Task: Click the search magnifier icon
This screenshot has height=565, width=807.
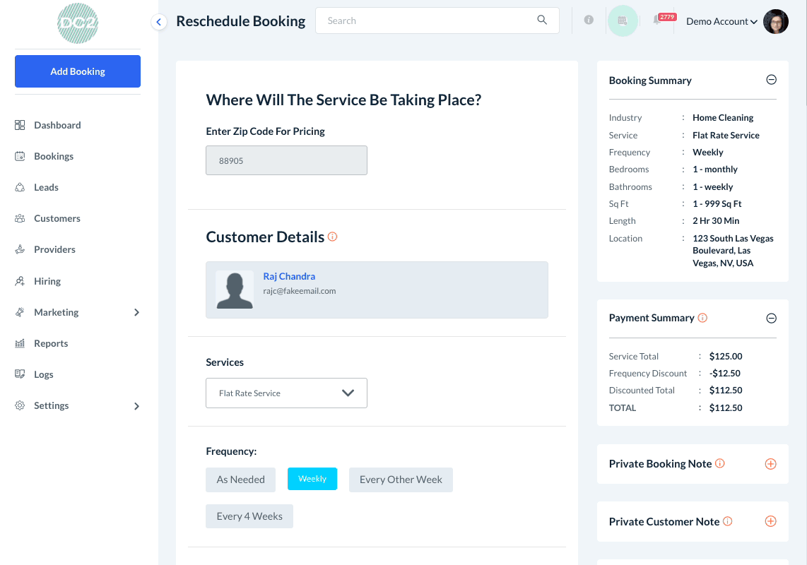Action: pos(542,20)
